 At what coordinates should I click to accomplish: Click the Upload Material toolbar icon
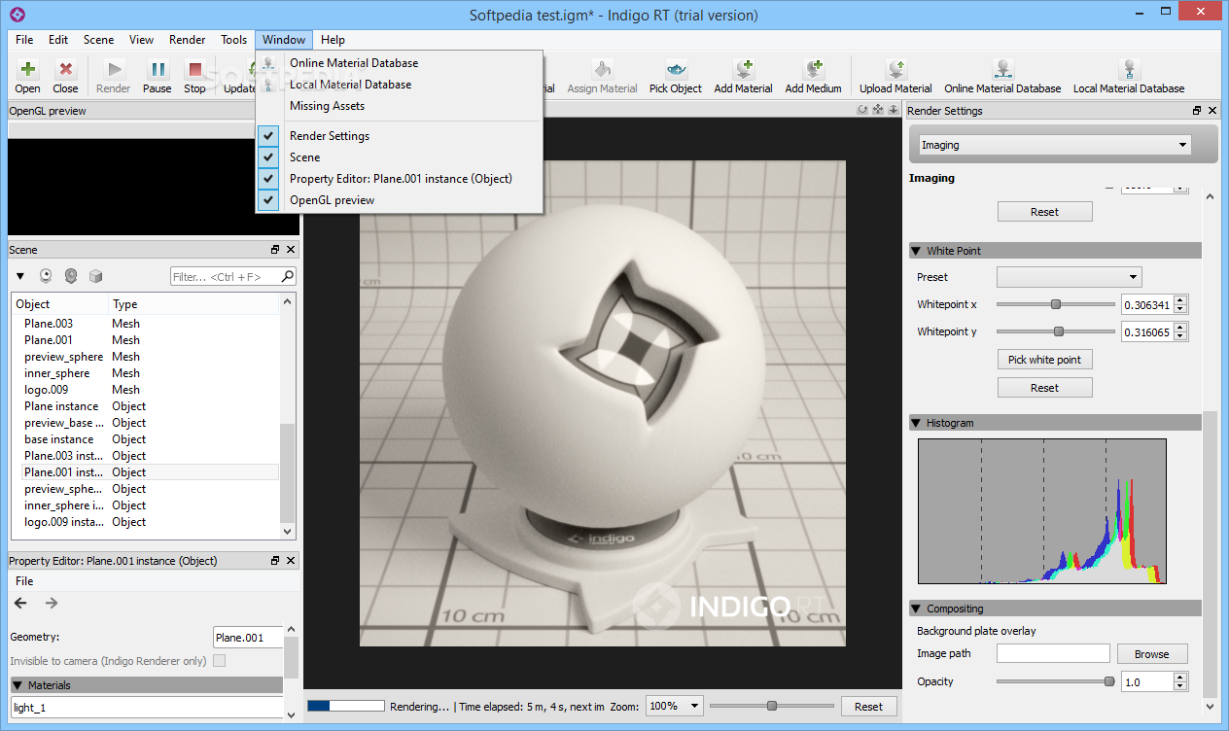point(895,69)
